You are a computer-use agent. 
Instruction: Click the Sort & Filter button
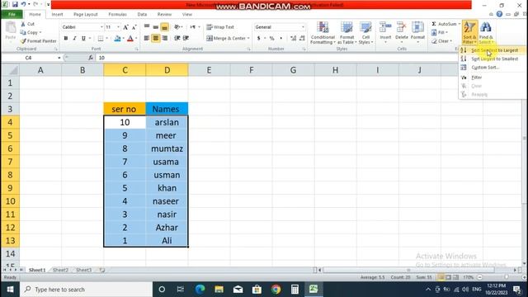coord(469,33)
